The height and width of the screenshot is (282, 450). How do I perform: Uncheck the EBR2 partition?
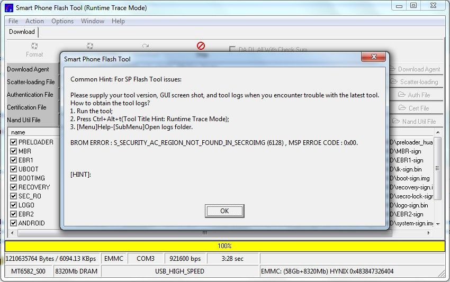pos(13,214)
